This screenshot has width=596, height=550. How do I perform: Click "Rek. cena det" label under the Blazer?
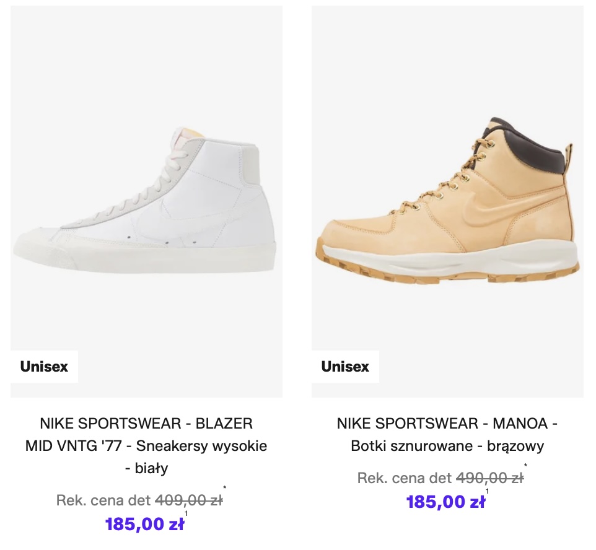tap(103, 500)
